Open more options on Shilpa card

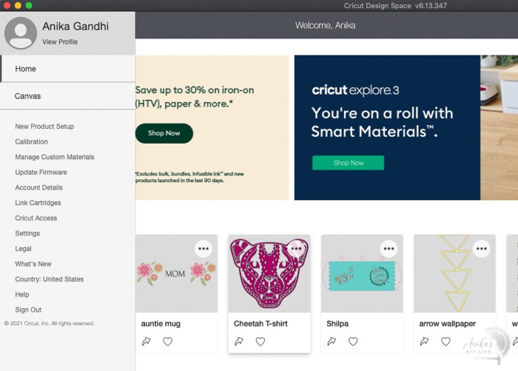(388, 249)
